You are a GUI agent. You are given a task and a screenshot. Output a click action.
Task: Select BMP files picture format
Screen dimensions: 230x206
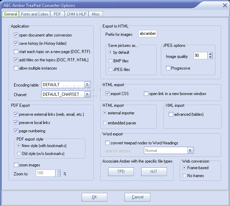(110, 61)
